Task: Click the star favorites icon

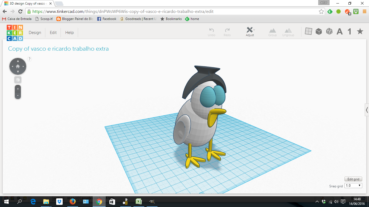Action: tap(360, 32)
